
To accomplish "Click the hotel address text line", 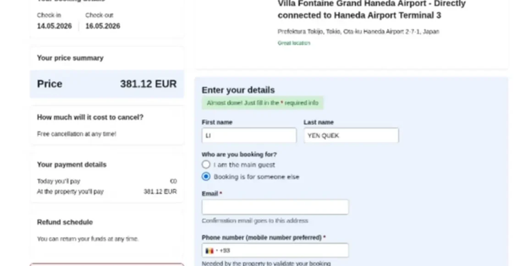I will point(358,32).
